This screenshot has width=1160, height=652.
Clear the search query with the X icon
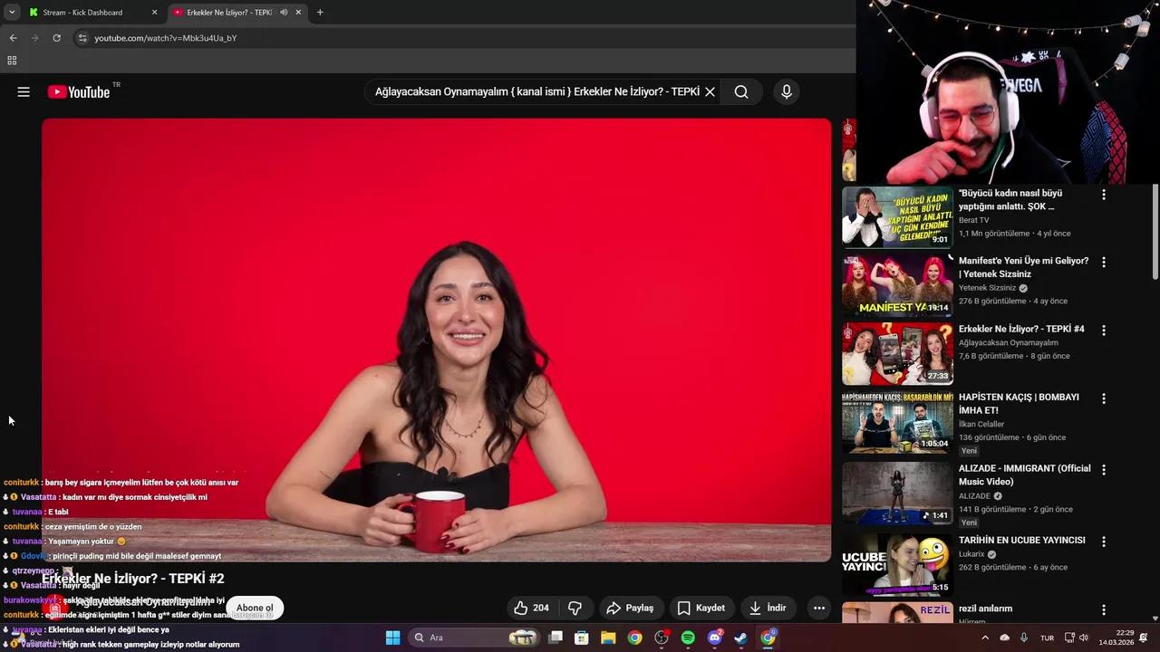710,91
